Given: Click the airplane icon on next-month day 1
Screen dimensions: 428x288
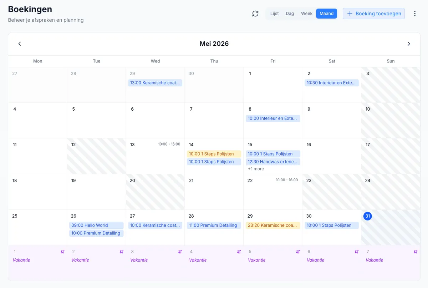Looking at the screenshot, I should tap(62, 252).
